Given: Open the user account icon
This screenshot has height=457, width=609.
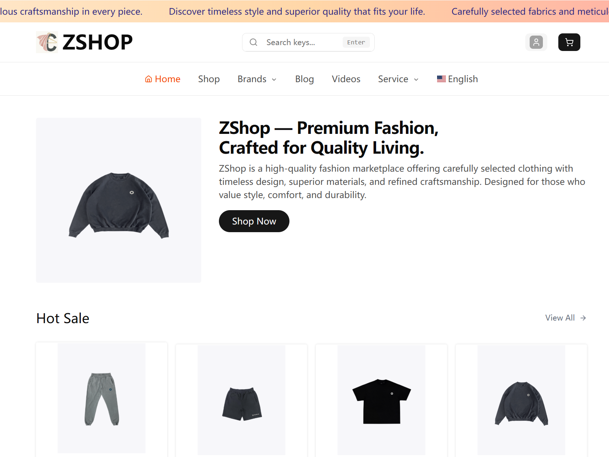Looking at the screenshot, I should pyautogui.click(x=536, y=42).
